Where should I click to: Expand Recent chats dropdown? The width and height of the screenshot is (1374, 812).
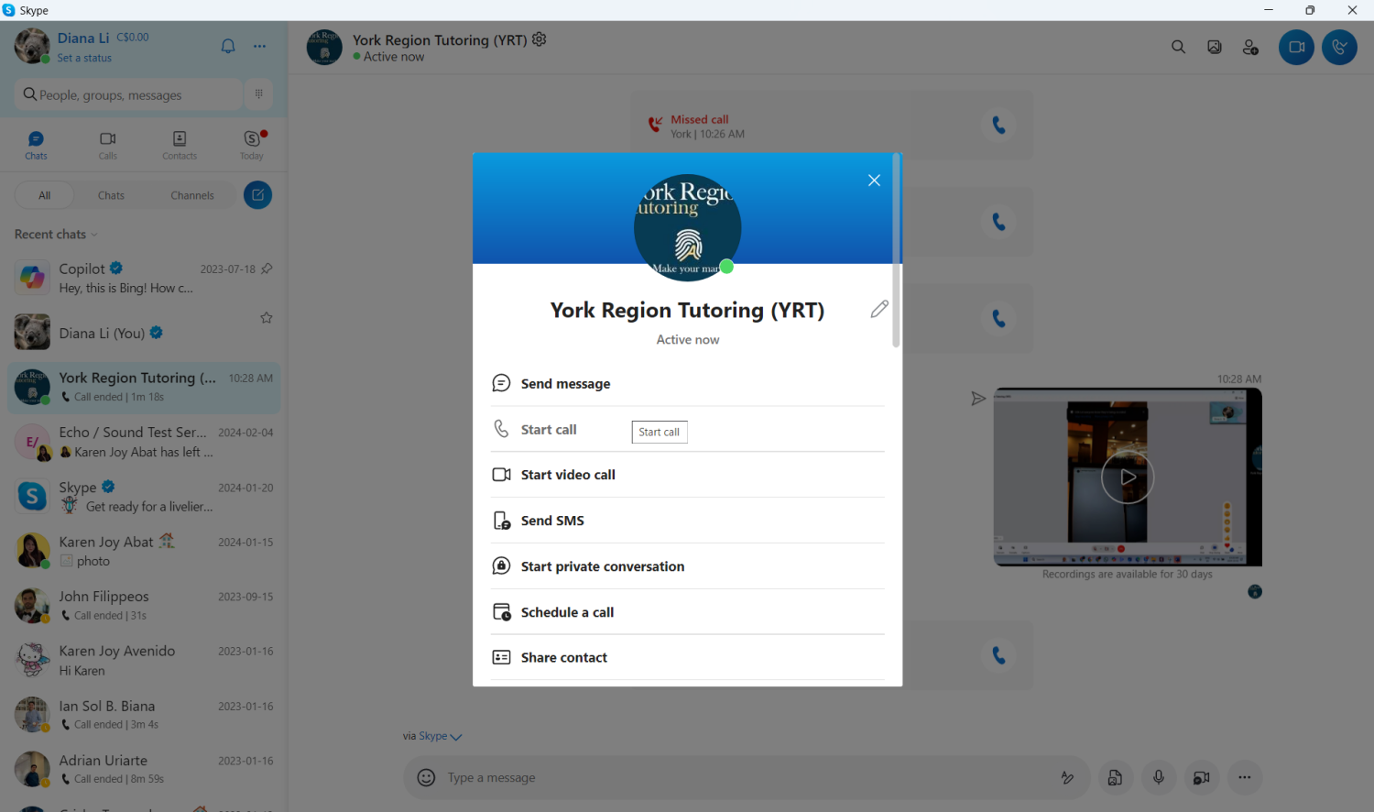pos(56,235)
